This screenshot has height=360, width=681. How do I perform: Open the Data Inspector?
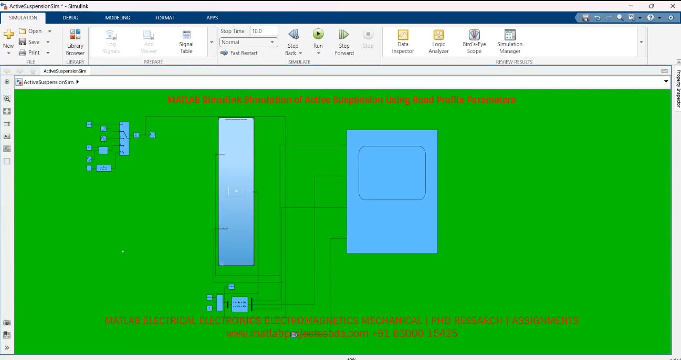pyautogui.click(x=402, y=42)
